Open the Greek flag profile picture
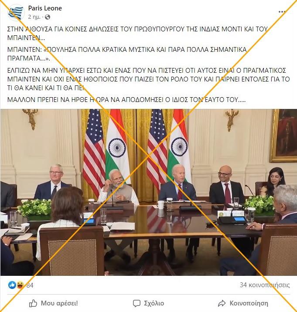Image resolution: width=297 pixels, height=312 pixels. 16,13
